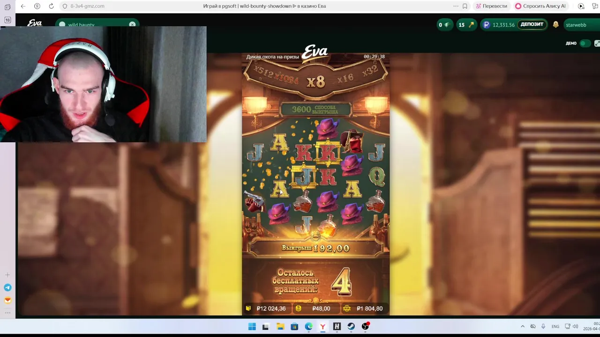600x337 pixels.
Task: Click the revolver symbol on left reel
Action: tap(254, 202)
